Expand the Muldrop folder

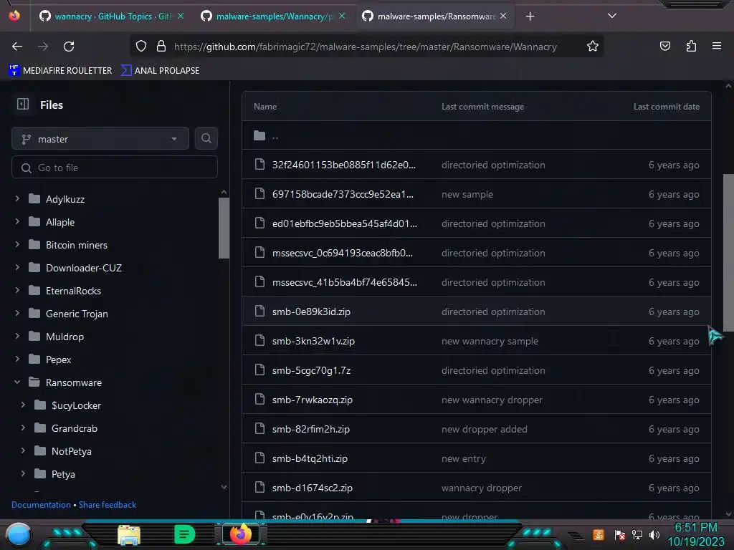click(x=17, y=336)
